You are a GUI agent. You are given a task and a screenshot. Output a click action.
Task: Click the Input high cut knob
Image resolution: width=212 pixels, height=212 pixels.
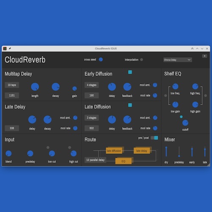pyautogui.click(x=74, y=153)
